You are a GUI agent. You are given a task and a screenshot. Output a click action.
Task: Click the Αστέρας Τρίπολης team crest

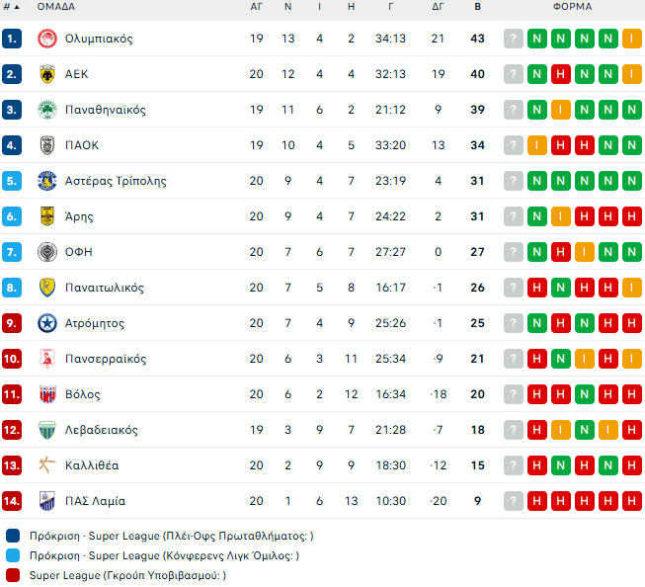(x=46, y=181)
